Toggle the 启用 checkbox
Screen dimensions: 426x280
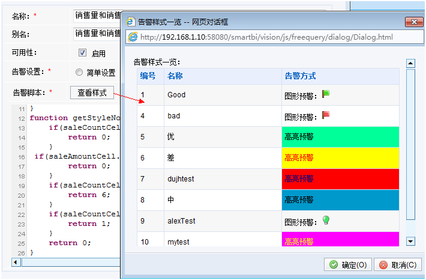point(82,52)
